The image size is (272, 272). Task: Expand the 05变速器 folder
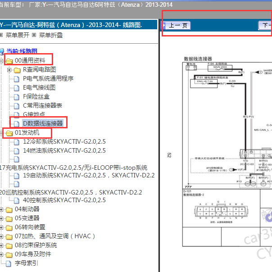point(1,218)
